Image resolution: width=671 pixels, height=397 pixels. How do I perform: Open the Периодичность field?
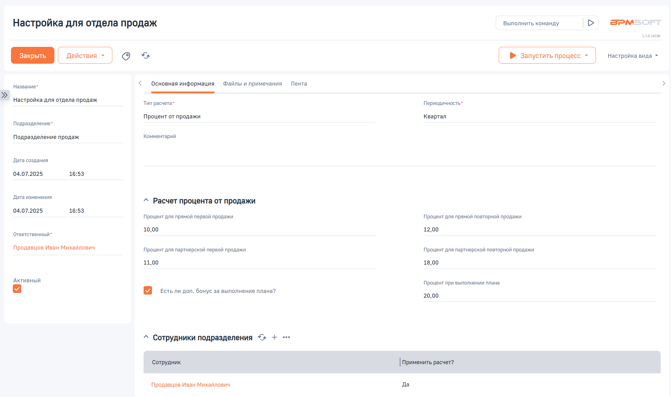(x=540, y=116)
